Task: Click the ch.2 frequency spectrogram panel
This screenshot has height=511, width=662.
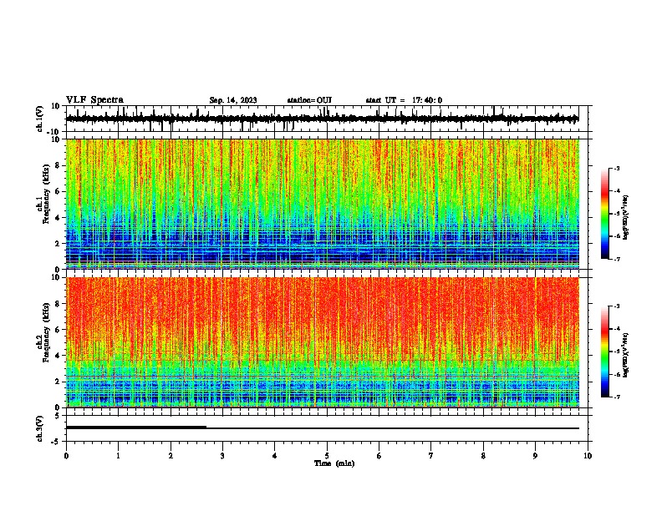Action: coord(322,342)
